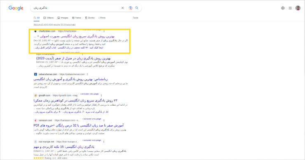This screenshot has height=160, width=305.
Task: Switch to the News tab
Action: pyautogui.click(x=76, y=18)
